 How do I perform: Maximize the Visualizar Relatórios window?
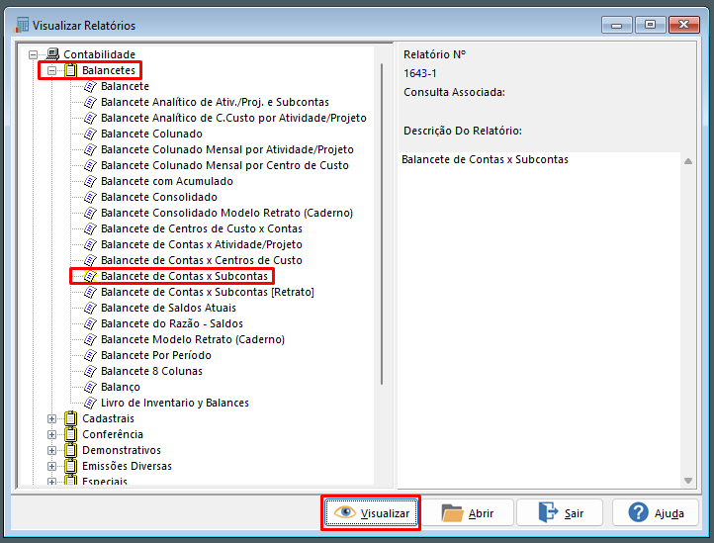[x=651, y=25]
